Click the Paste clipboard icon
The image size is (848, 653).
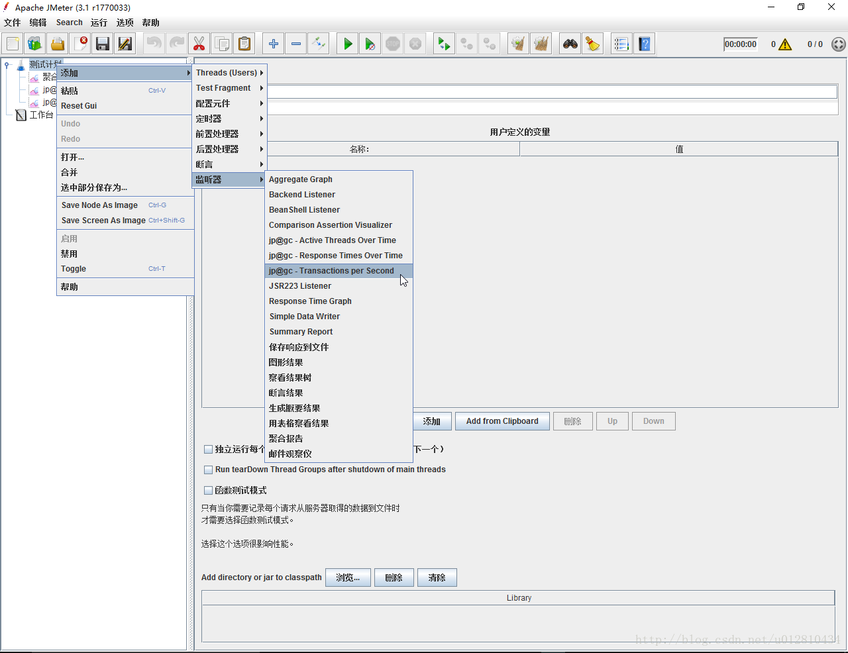click(244, 44)
